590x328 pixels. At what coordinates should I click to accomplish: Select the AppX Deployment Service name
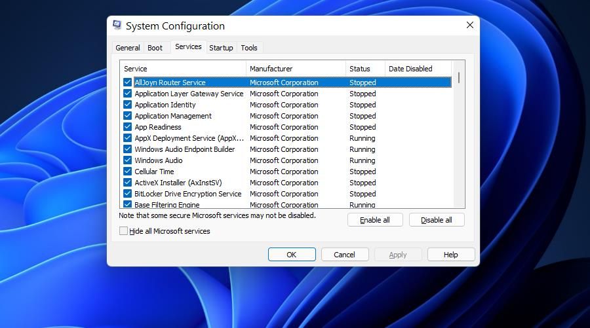coord(189,138)
